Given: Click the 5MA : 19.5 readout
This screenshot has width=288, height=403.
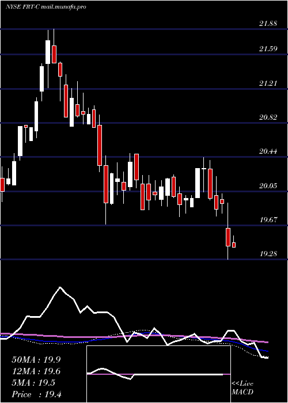Looking at the screenshot, I should pyautogui.click(x=33, y=383).
